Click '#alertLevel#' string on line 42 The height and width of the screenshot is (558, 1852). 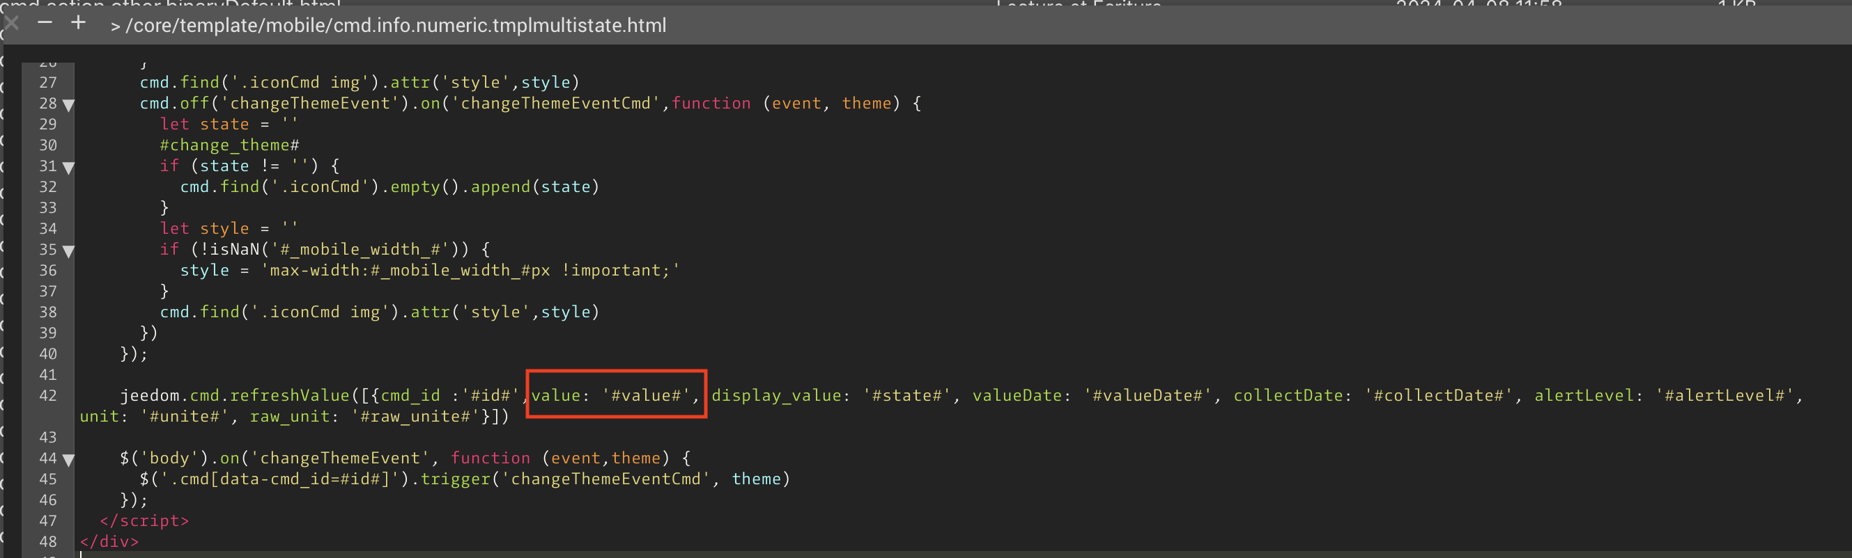[1724, 396]
